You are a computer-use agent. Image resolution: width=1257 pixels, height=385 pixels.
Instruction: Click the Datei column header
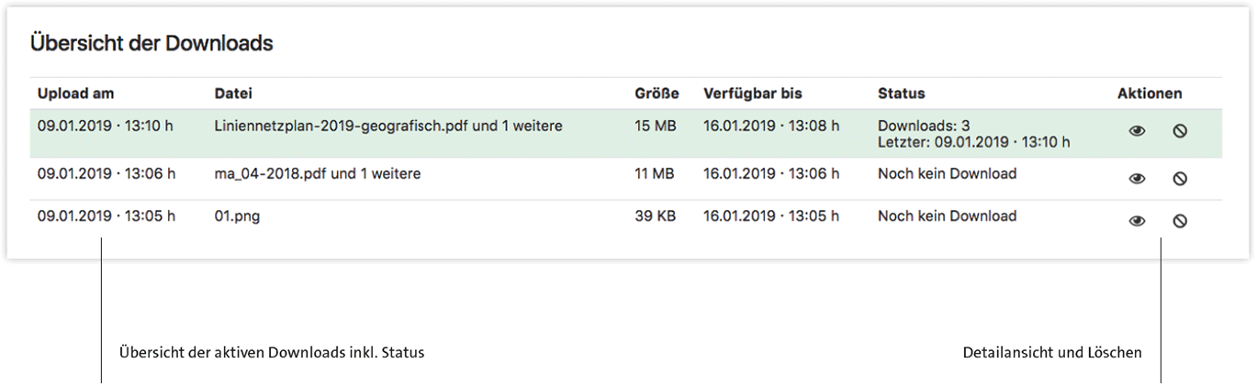click(x=233, y=93)
